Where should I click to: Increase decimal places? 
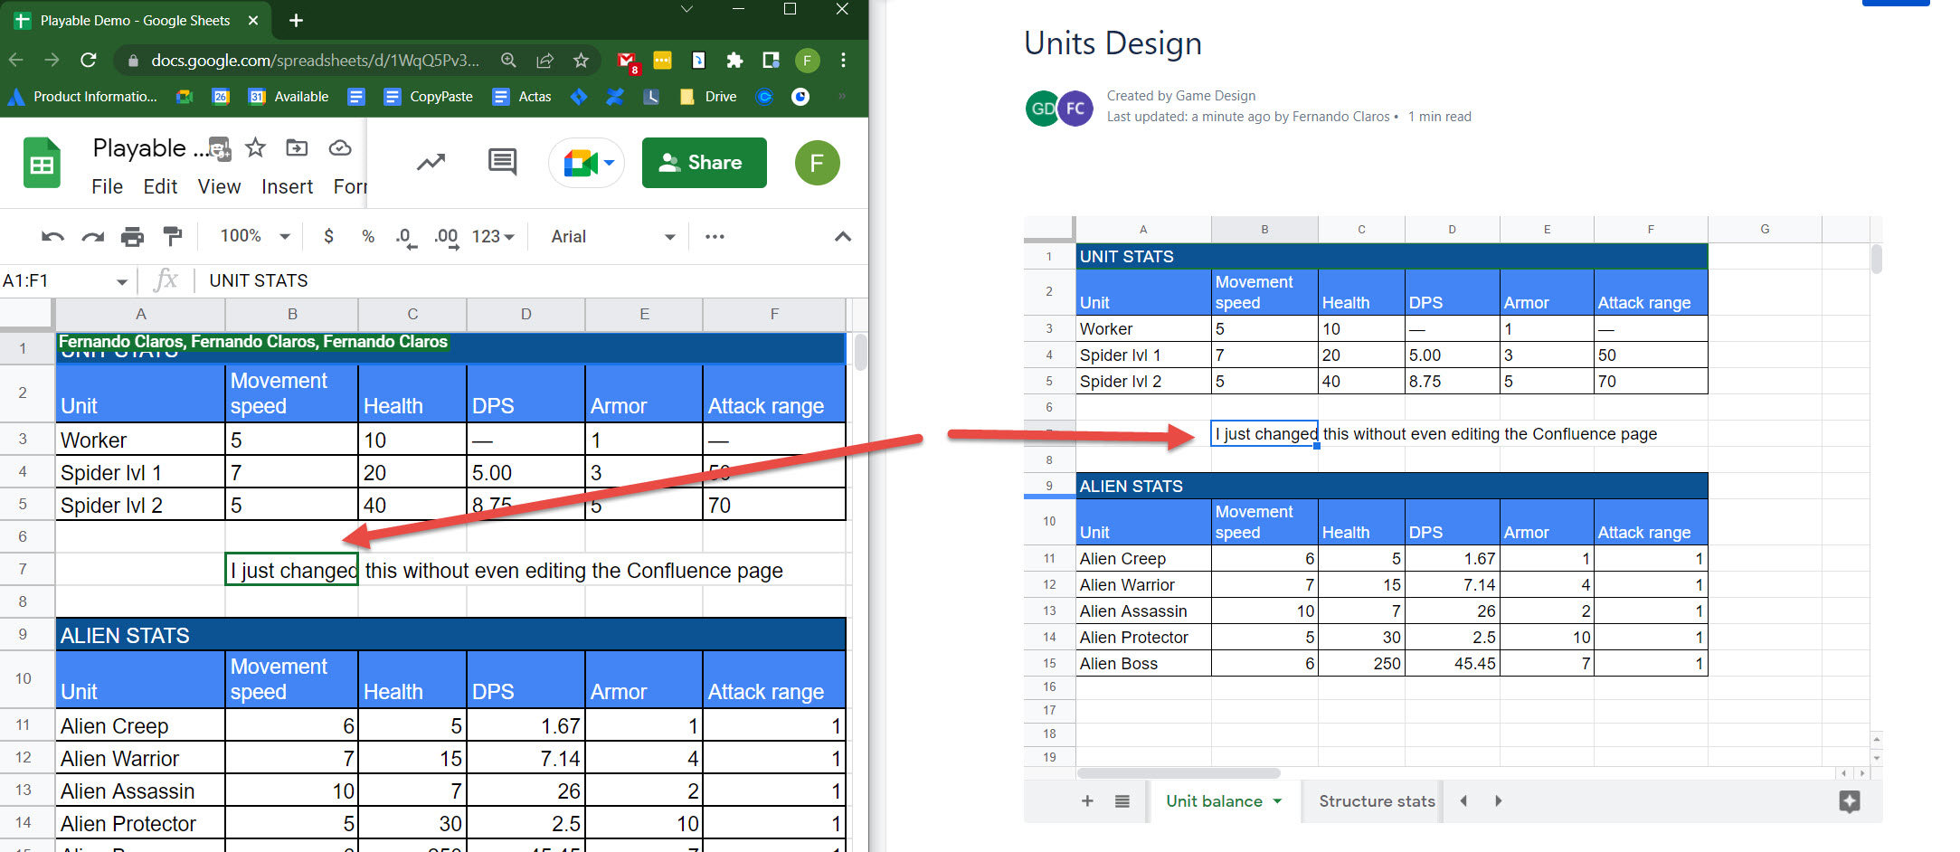pyautogui.click(x=445, y=236)
